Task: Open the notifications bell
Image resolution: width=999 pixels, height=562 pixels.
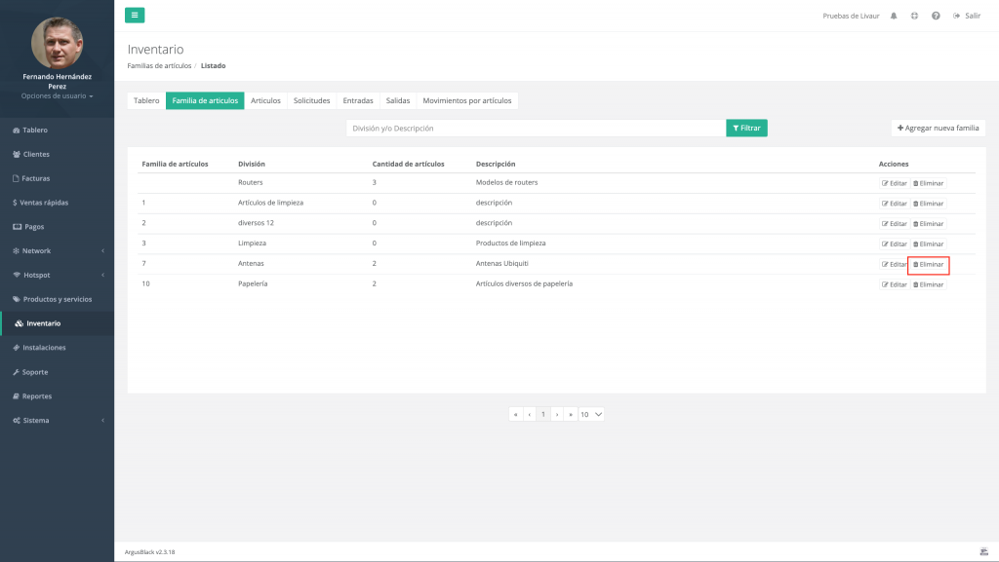Action: point(894,16)
